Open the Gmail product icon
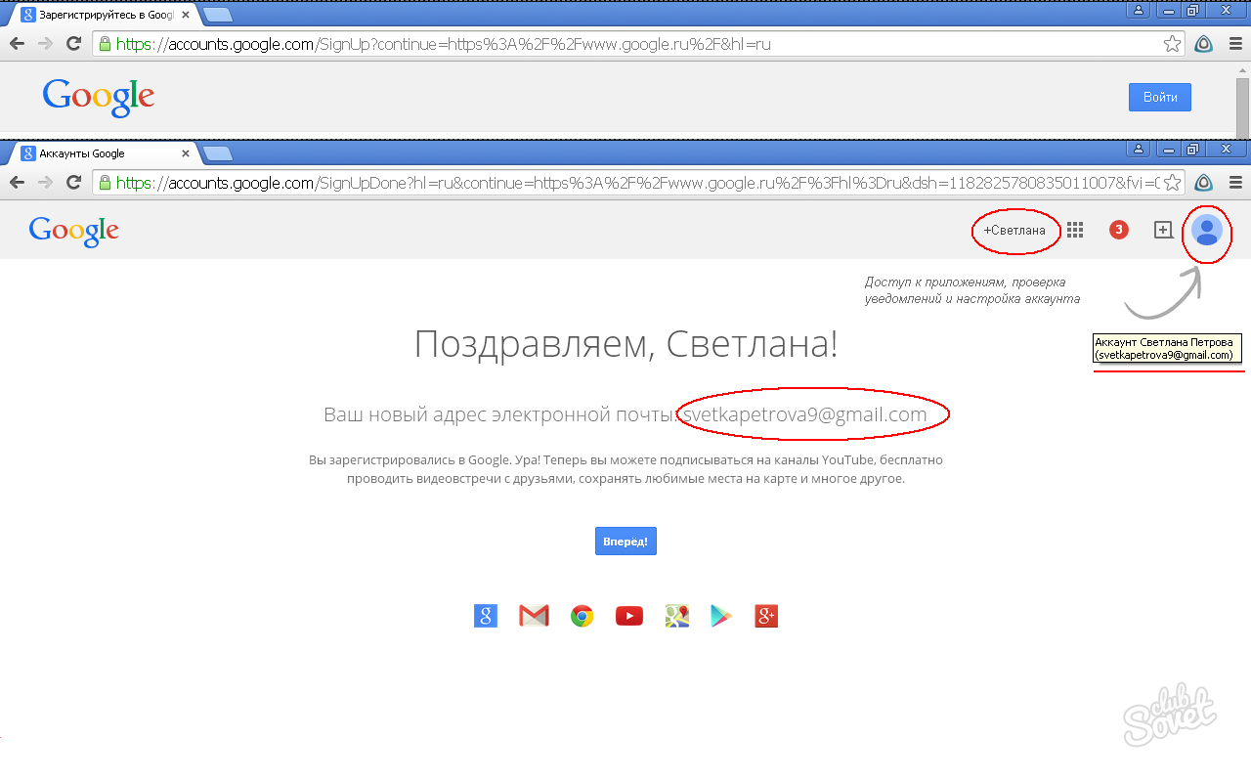Screen dimensions: 1251x782 (534, 616)
